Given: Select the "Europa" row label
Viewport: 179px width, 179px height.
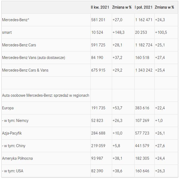Looking at the screenshot, I should [8, 108].
